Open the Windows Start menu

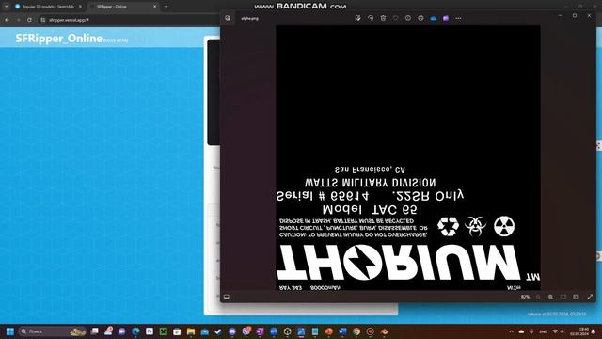[10, 331]
